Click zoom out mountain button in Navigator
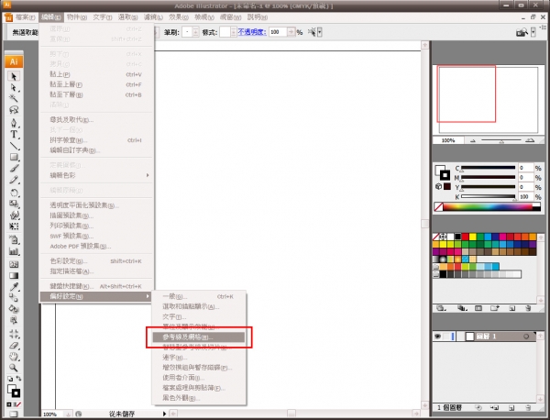The width and height of the screenshot is (550, 420). click(473, 140)
